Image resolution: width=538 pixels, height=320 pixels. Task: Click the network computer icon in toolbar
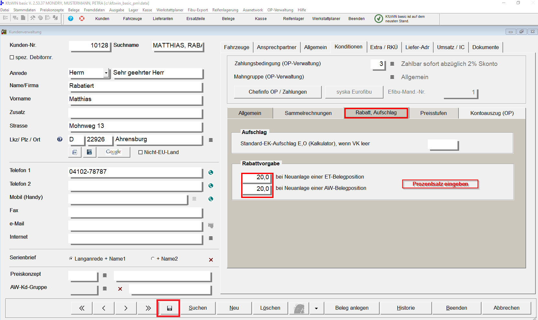(15, 18)
